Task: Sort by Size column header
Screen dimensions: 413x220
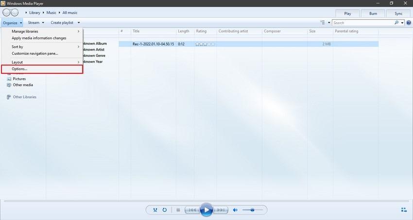Action: 320,31
